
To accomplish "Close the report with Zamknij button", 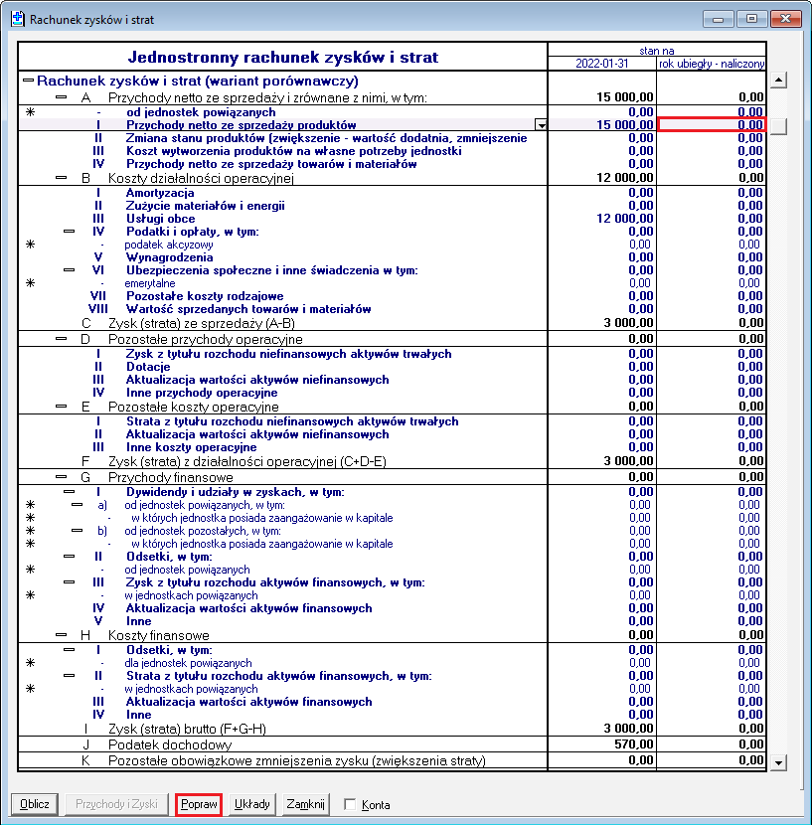I will coord(305,804).
